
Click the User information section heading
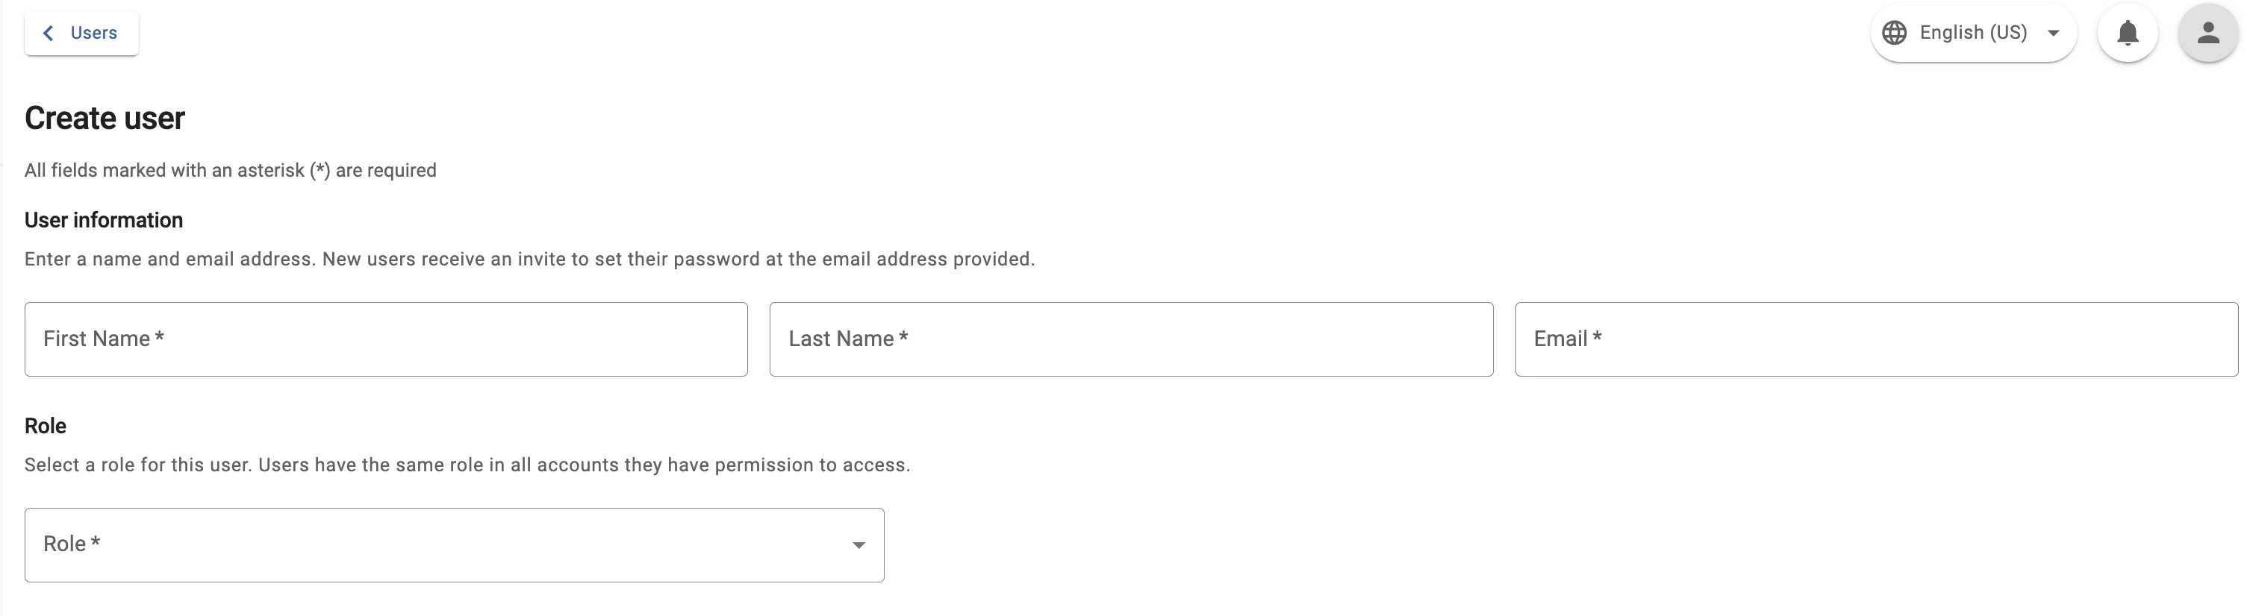click(103, 220)
